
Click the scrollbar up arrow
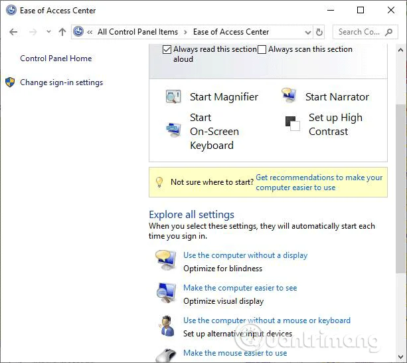400,50
